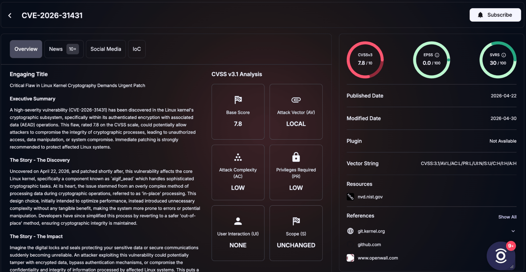Click the '10+' badge on News
The image size is (526, 272).
pos(73,49)
